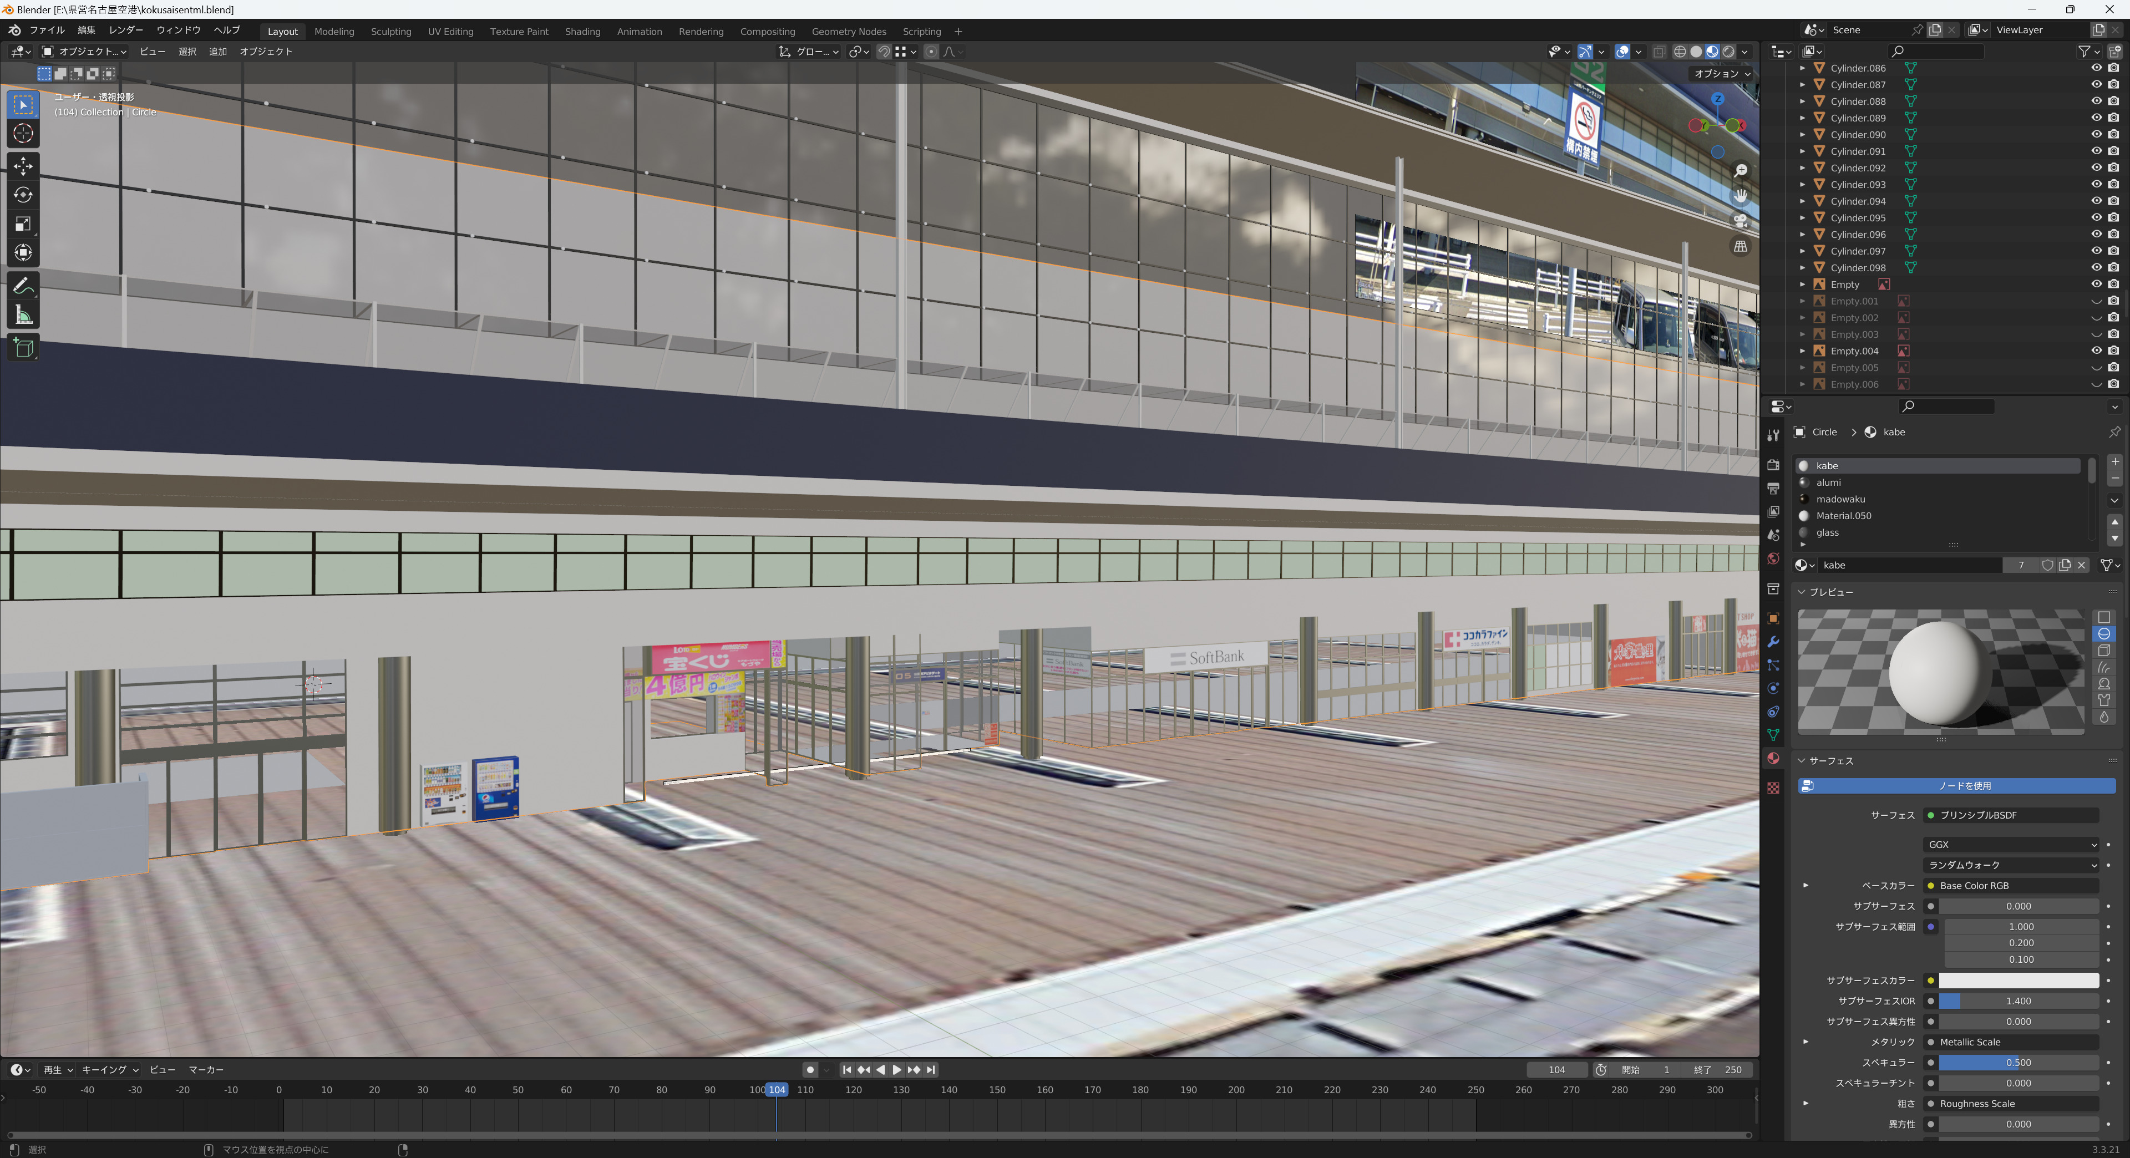Activate the Rotate tool
Image resolution: width=2130 pixels, height=1158 pixels.
tap(23, 195)
